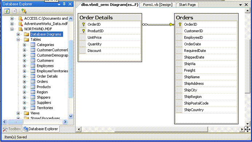
Task: Click the tree view horizontal scroll right arrow
Action: pos(65,122)
